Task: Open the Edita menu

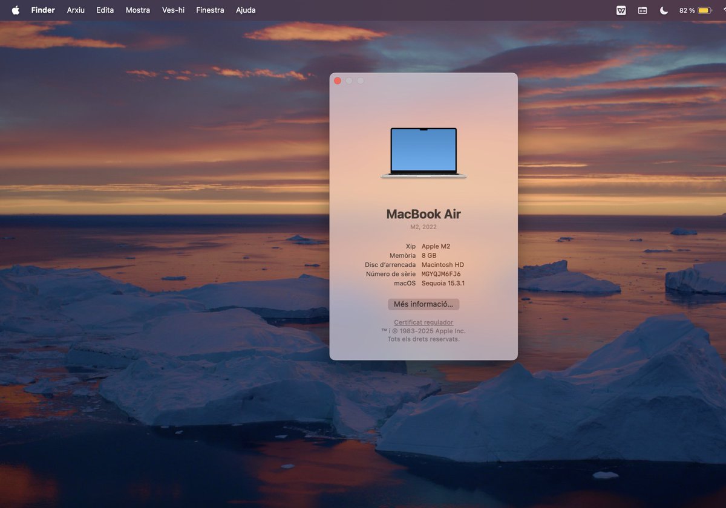Action: point(105,10)
